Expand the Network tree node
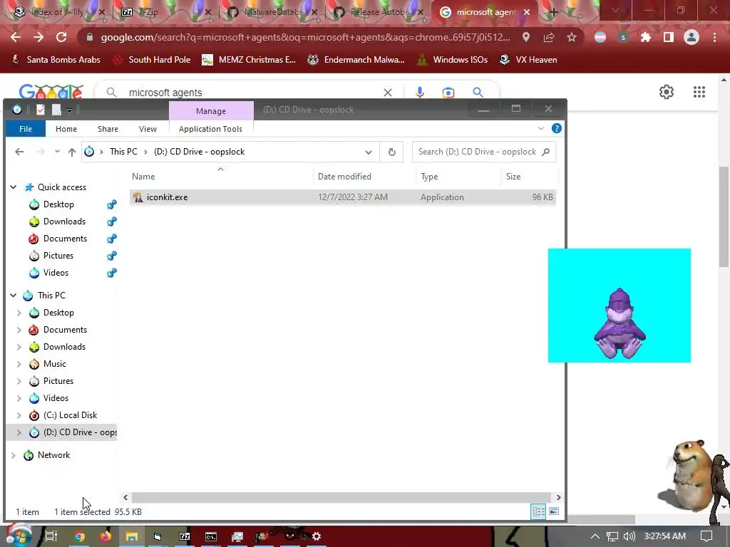 [x=14, y=455]
